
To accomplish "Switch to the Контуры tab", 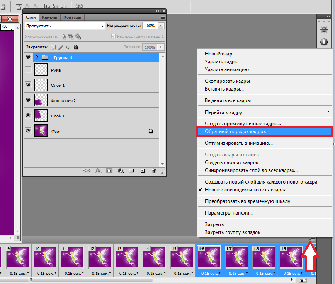I will [x=72, y=17].
